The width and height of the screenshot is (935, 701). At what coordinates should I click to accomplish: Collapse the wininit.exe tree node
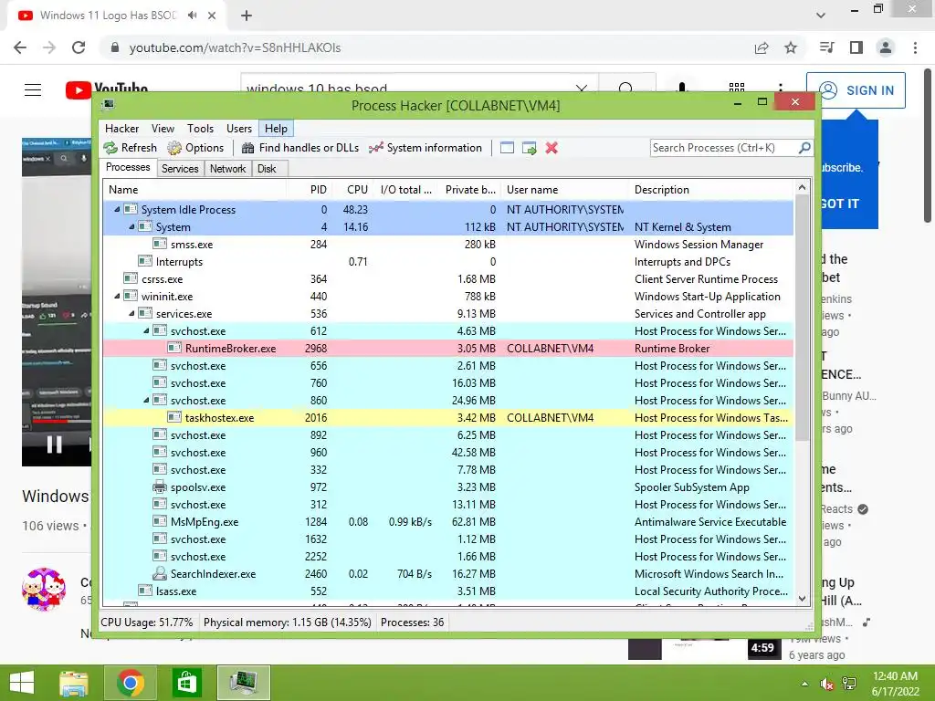pos(118,297)
